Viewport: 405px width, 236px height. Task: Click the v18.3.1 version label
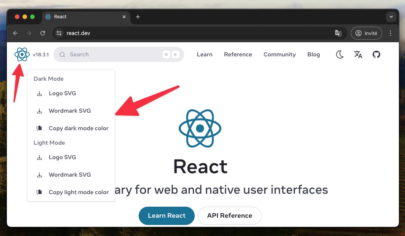(40, 55)
